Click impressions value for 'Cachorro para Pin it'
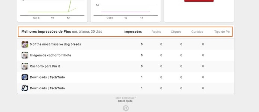259x112 pixels. point(142,66)
